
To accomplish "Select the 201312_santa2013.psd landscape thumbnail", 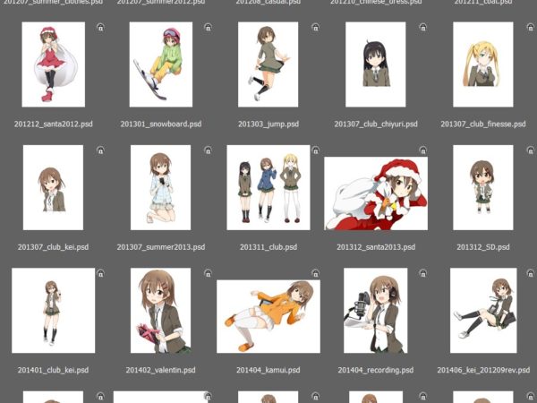I will coord(376,193).
